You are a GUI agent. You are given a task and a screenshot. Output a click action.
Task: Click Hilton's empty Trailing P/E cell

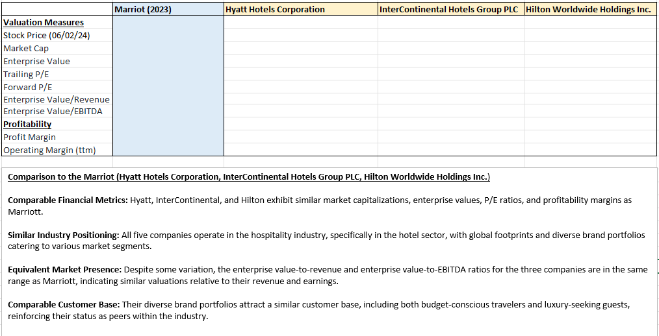pyautogui.click(x=591, y=74)
